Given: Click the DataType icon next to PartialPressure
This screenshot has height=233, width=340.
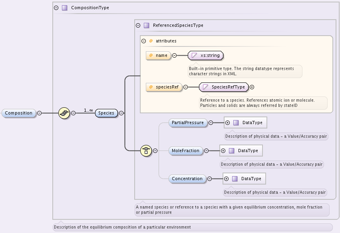Looking at the screenshot, I should click(x=236, y=123).
